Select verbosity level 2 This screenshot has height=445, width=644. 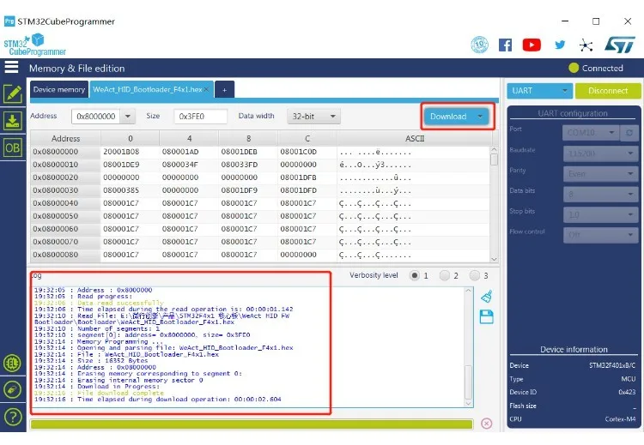[x=445, y=275]
